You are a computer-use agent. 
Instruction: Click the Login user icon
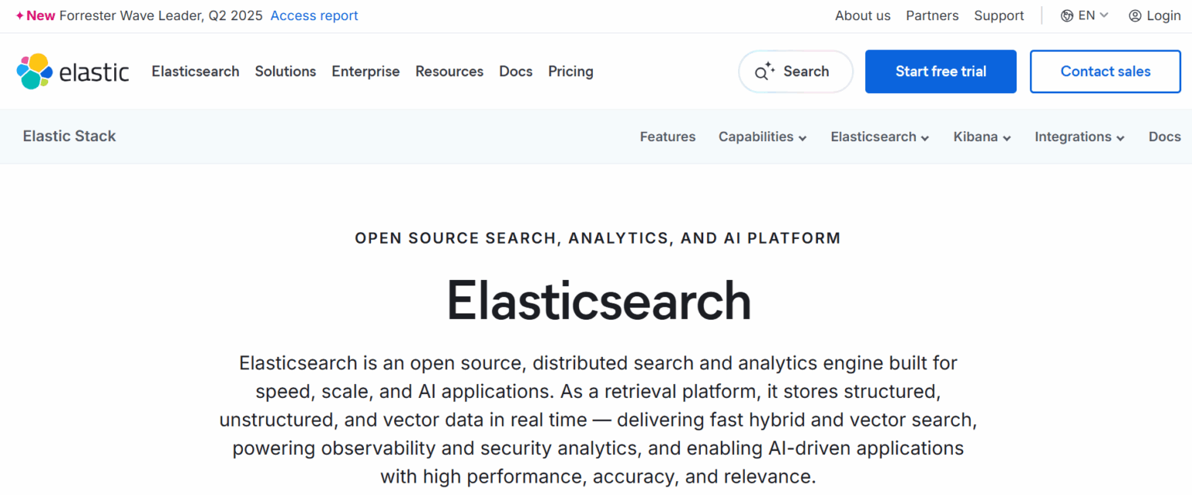click(x=1135, y=16)
